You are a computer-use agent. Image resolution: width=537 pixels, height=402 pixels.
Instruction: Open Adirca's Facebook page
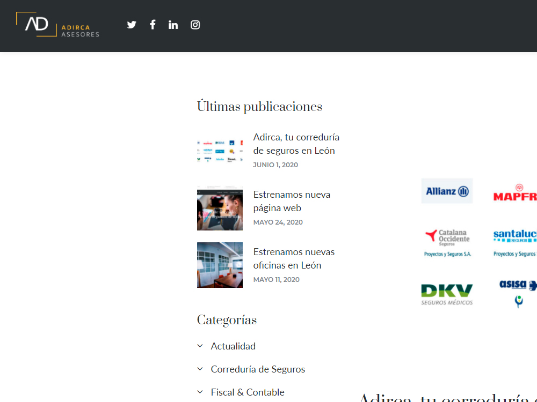tap(152, 24)
